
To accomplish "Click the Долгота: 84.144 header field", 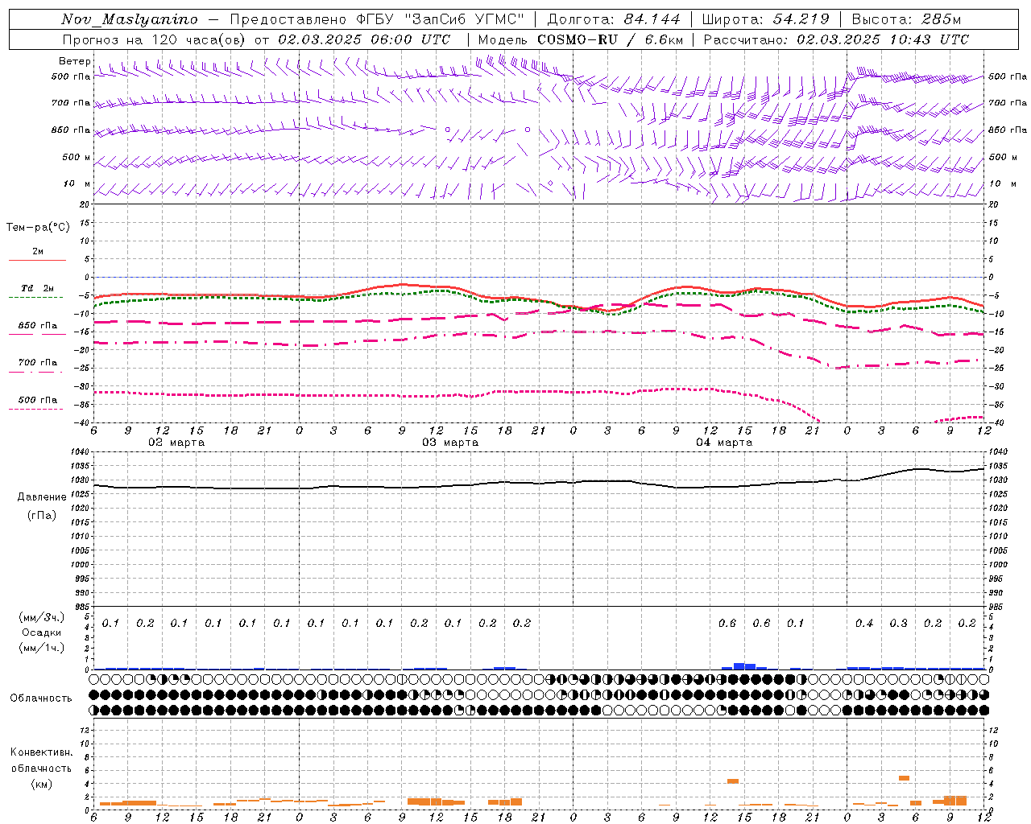I will (614, 19).
